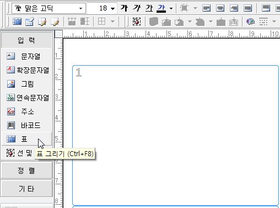Collapse the 입력 panel header
280x208 pixels.
click(x=26, y=40)
